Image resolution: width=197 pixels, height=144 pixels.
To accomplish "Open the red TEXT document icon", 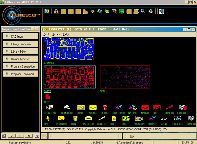I will click(x=48, y=97).
